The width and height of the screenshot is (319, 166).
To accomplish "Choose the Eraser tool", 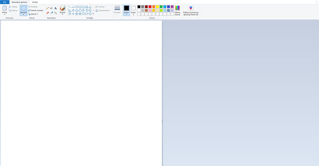I will pos(47,13).
